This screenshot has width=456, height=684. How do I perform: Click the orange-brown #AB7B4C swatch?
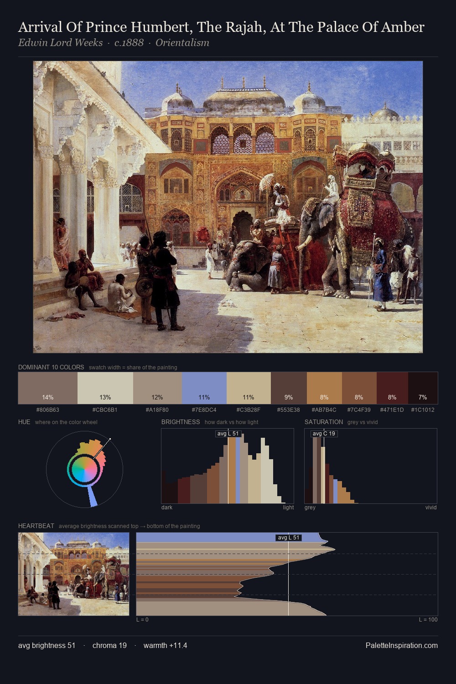pyautogui.click(x=324, y=388)
